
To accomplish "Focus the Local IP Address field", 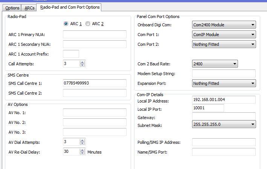I will 224,100.
